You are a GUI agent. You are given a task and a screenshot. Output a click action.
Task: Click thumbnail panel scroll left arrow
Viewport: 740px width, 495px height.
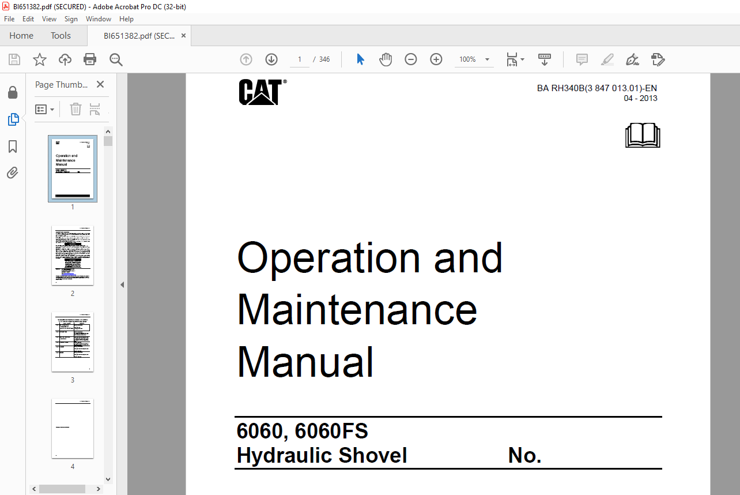pos(35,488)
